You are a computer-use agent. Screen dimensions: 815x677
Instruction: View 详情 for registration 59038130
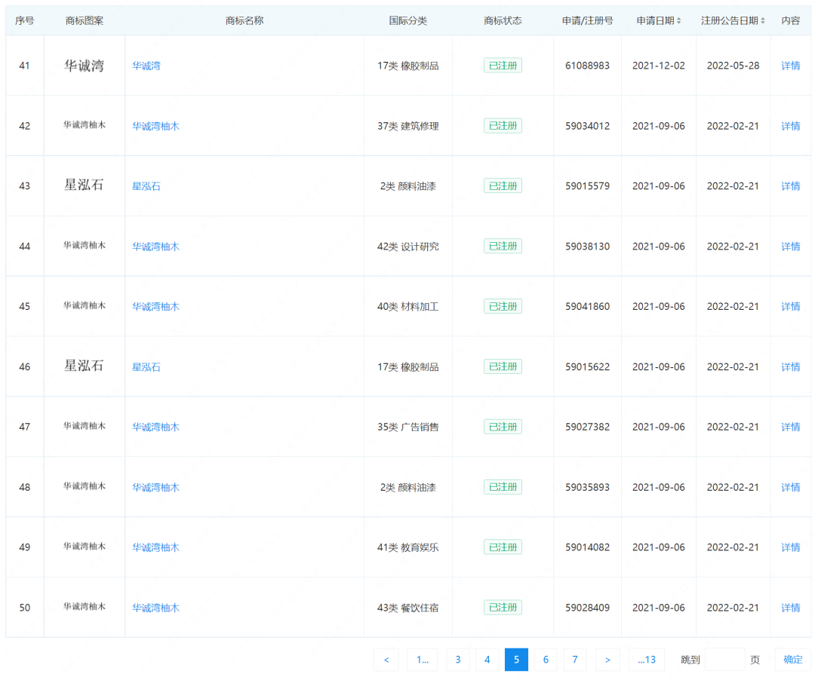coord(790,247)
